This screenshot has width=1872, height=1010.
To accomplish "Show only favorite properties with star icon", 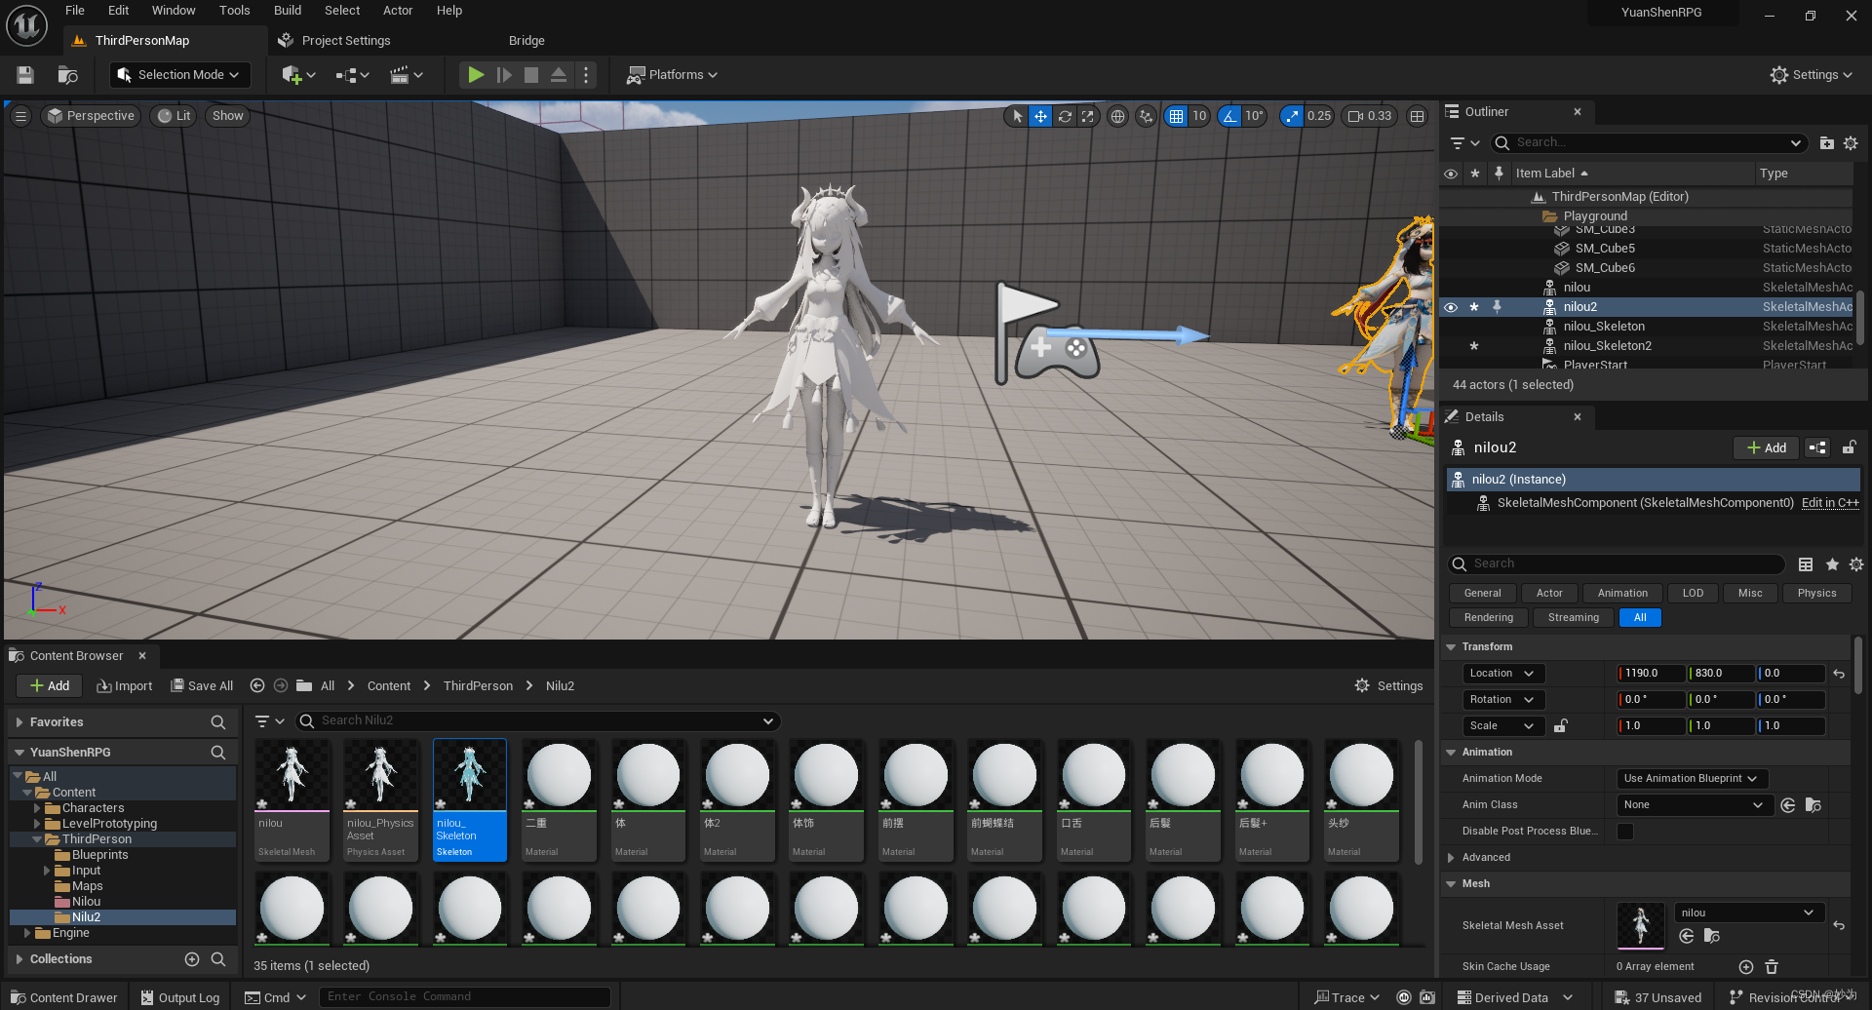I will (1832, 564).
